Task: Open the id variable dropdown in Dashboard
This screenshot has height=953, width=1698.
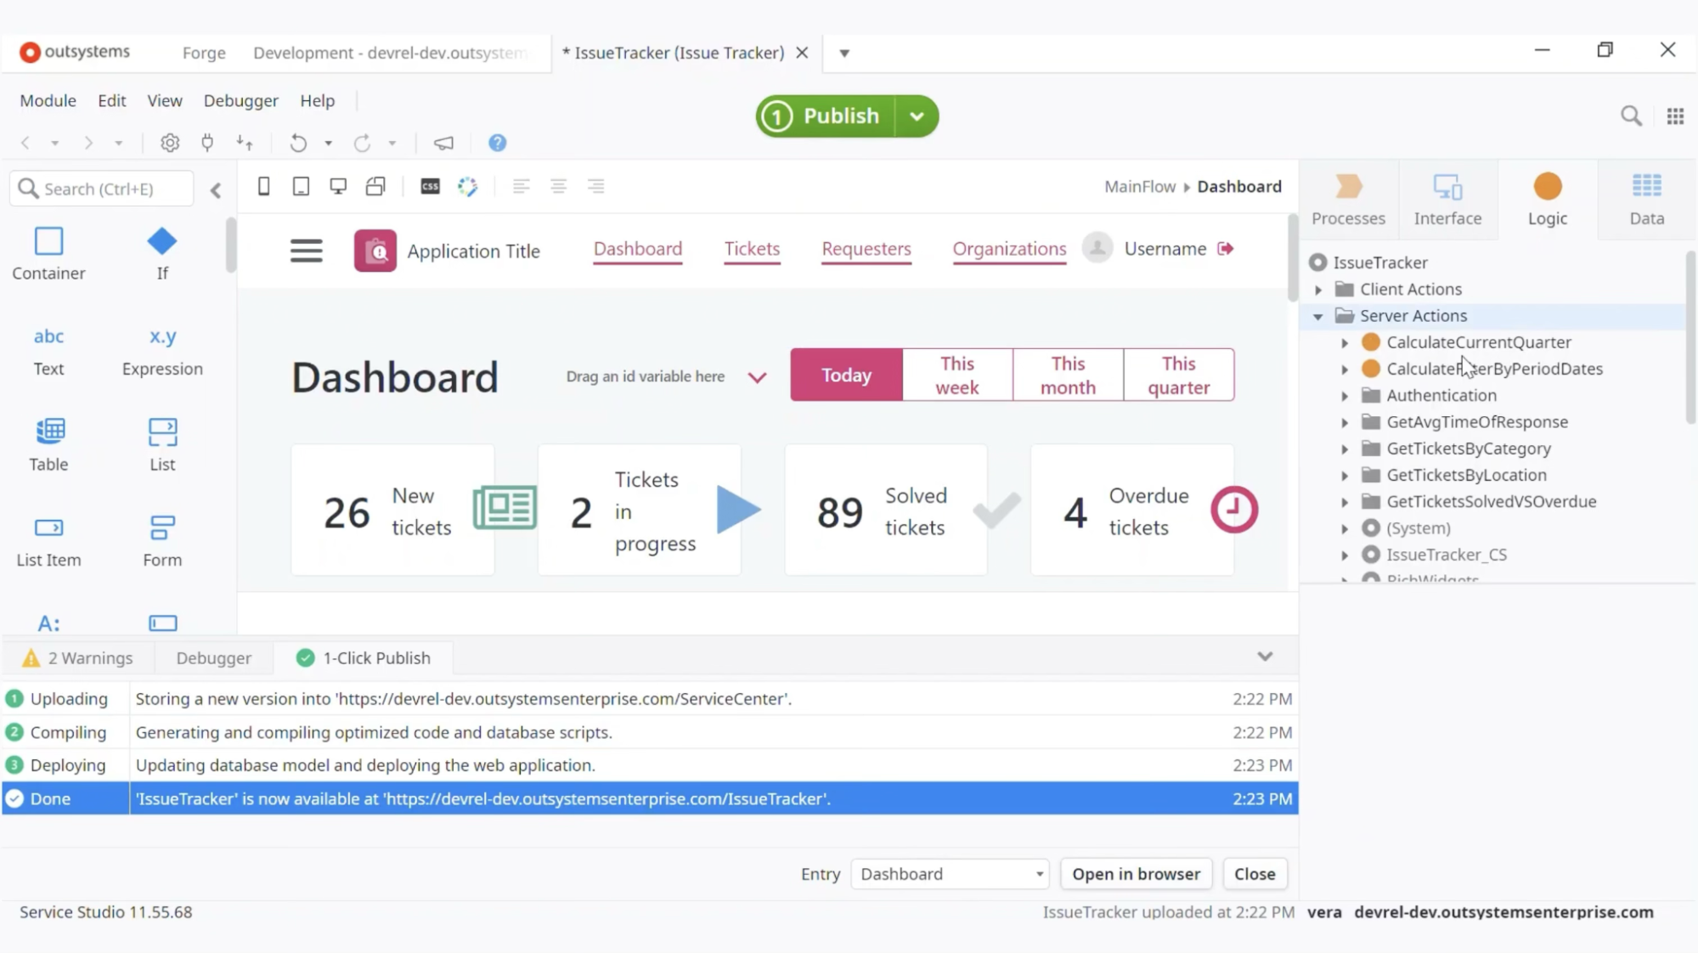Action: (x=757, y=377)
